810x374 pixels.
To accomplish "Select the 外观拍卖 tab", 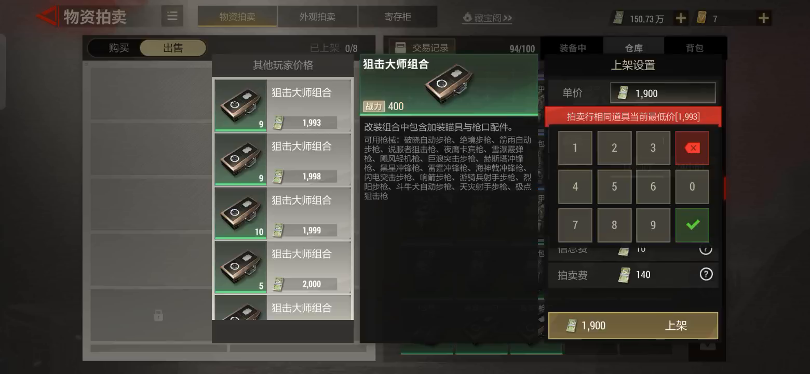I will [318, 17].
